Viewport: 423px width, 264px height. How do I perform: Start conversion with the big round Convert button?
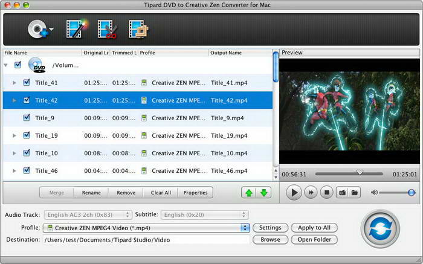(380, 229)
